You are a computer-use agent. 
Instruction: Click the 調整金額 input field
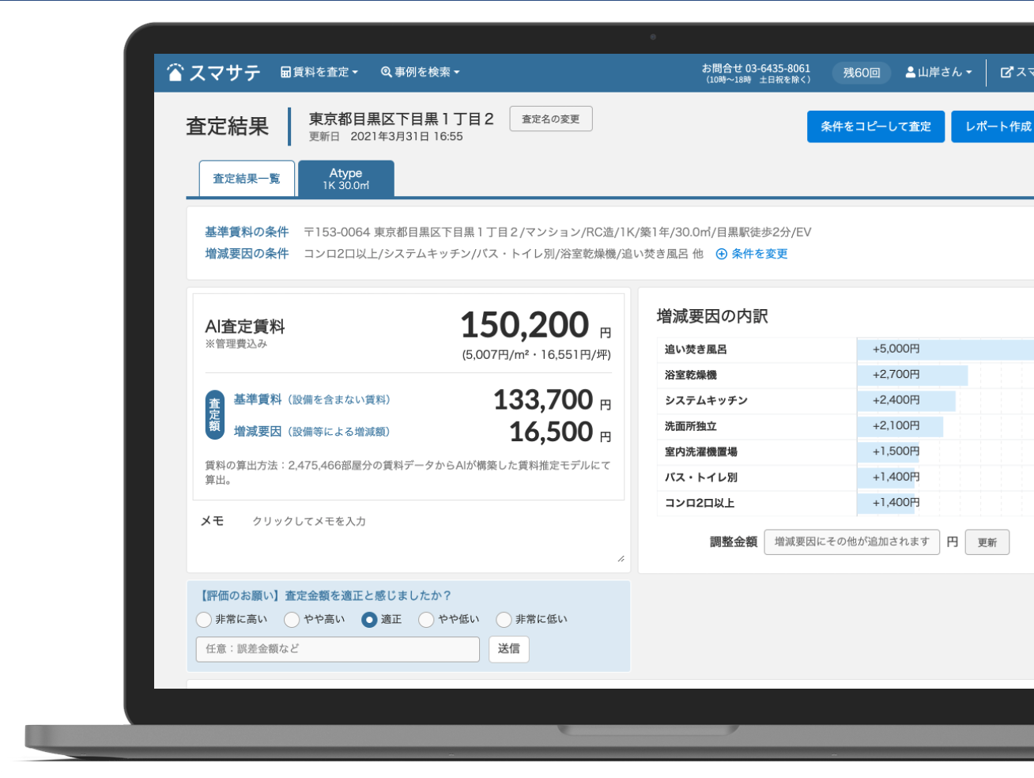click(851, 542)
